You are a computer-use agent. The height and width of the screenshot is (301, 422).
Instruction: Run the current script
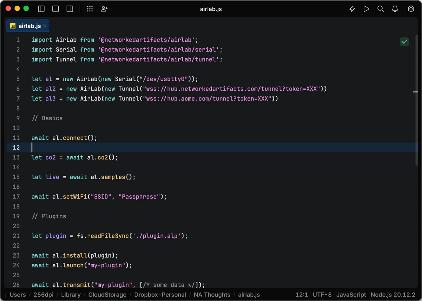(x=366, y=9)
